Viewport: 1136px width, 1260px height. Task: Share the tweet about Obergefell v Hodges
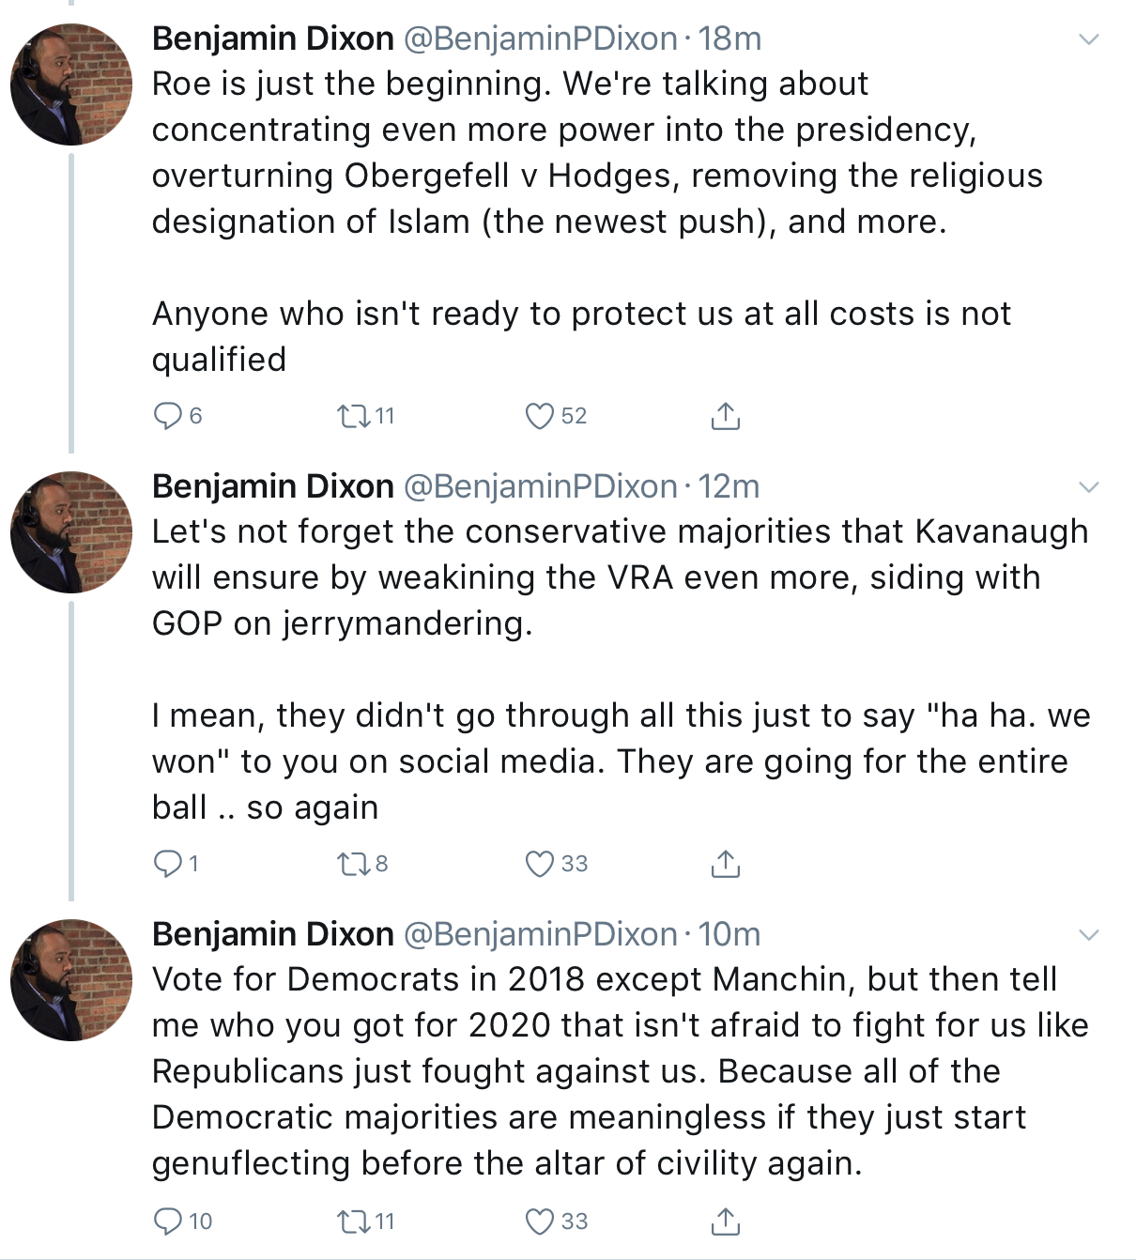[725, 415]
